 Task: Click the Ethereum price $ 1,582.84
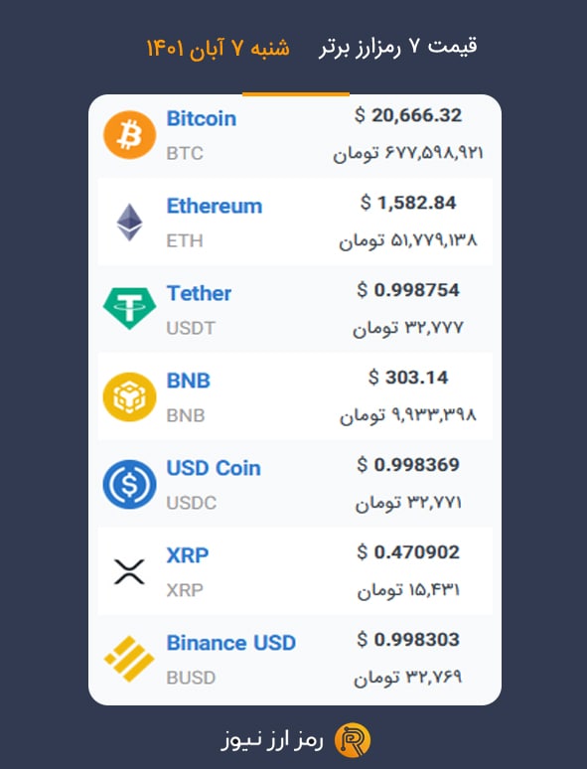click(x=408, y=203)
